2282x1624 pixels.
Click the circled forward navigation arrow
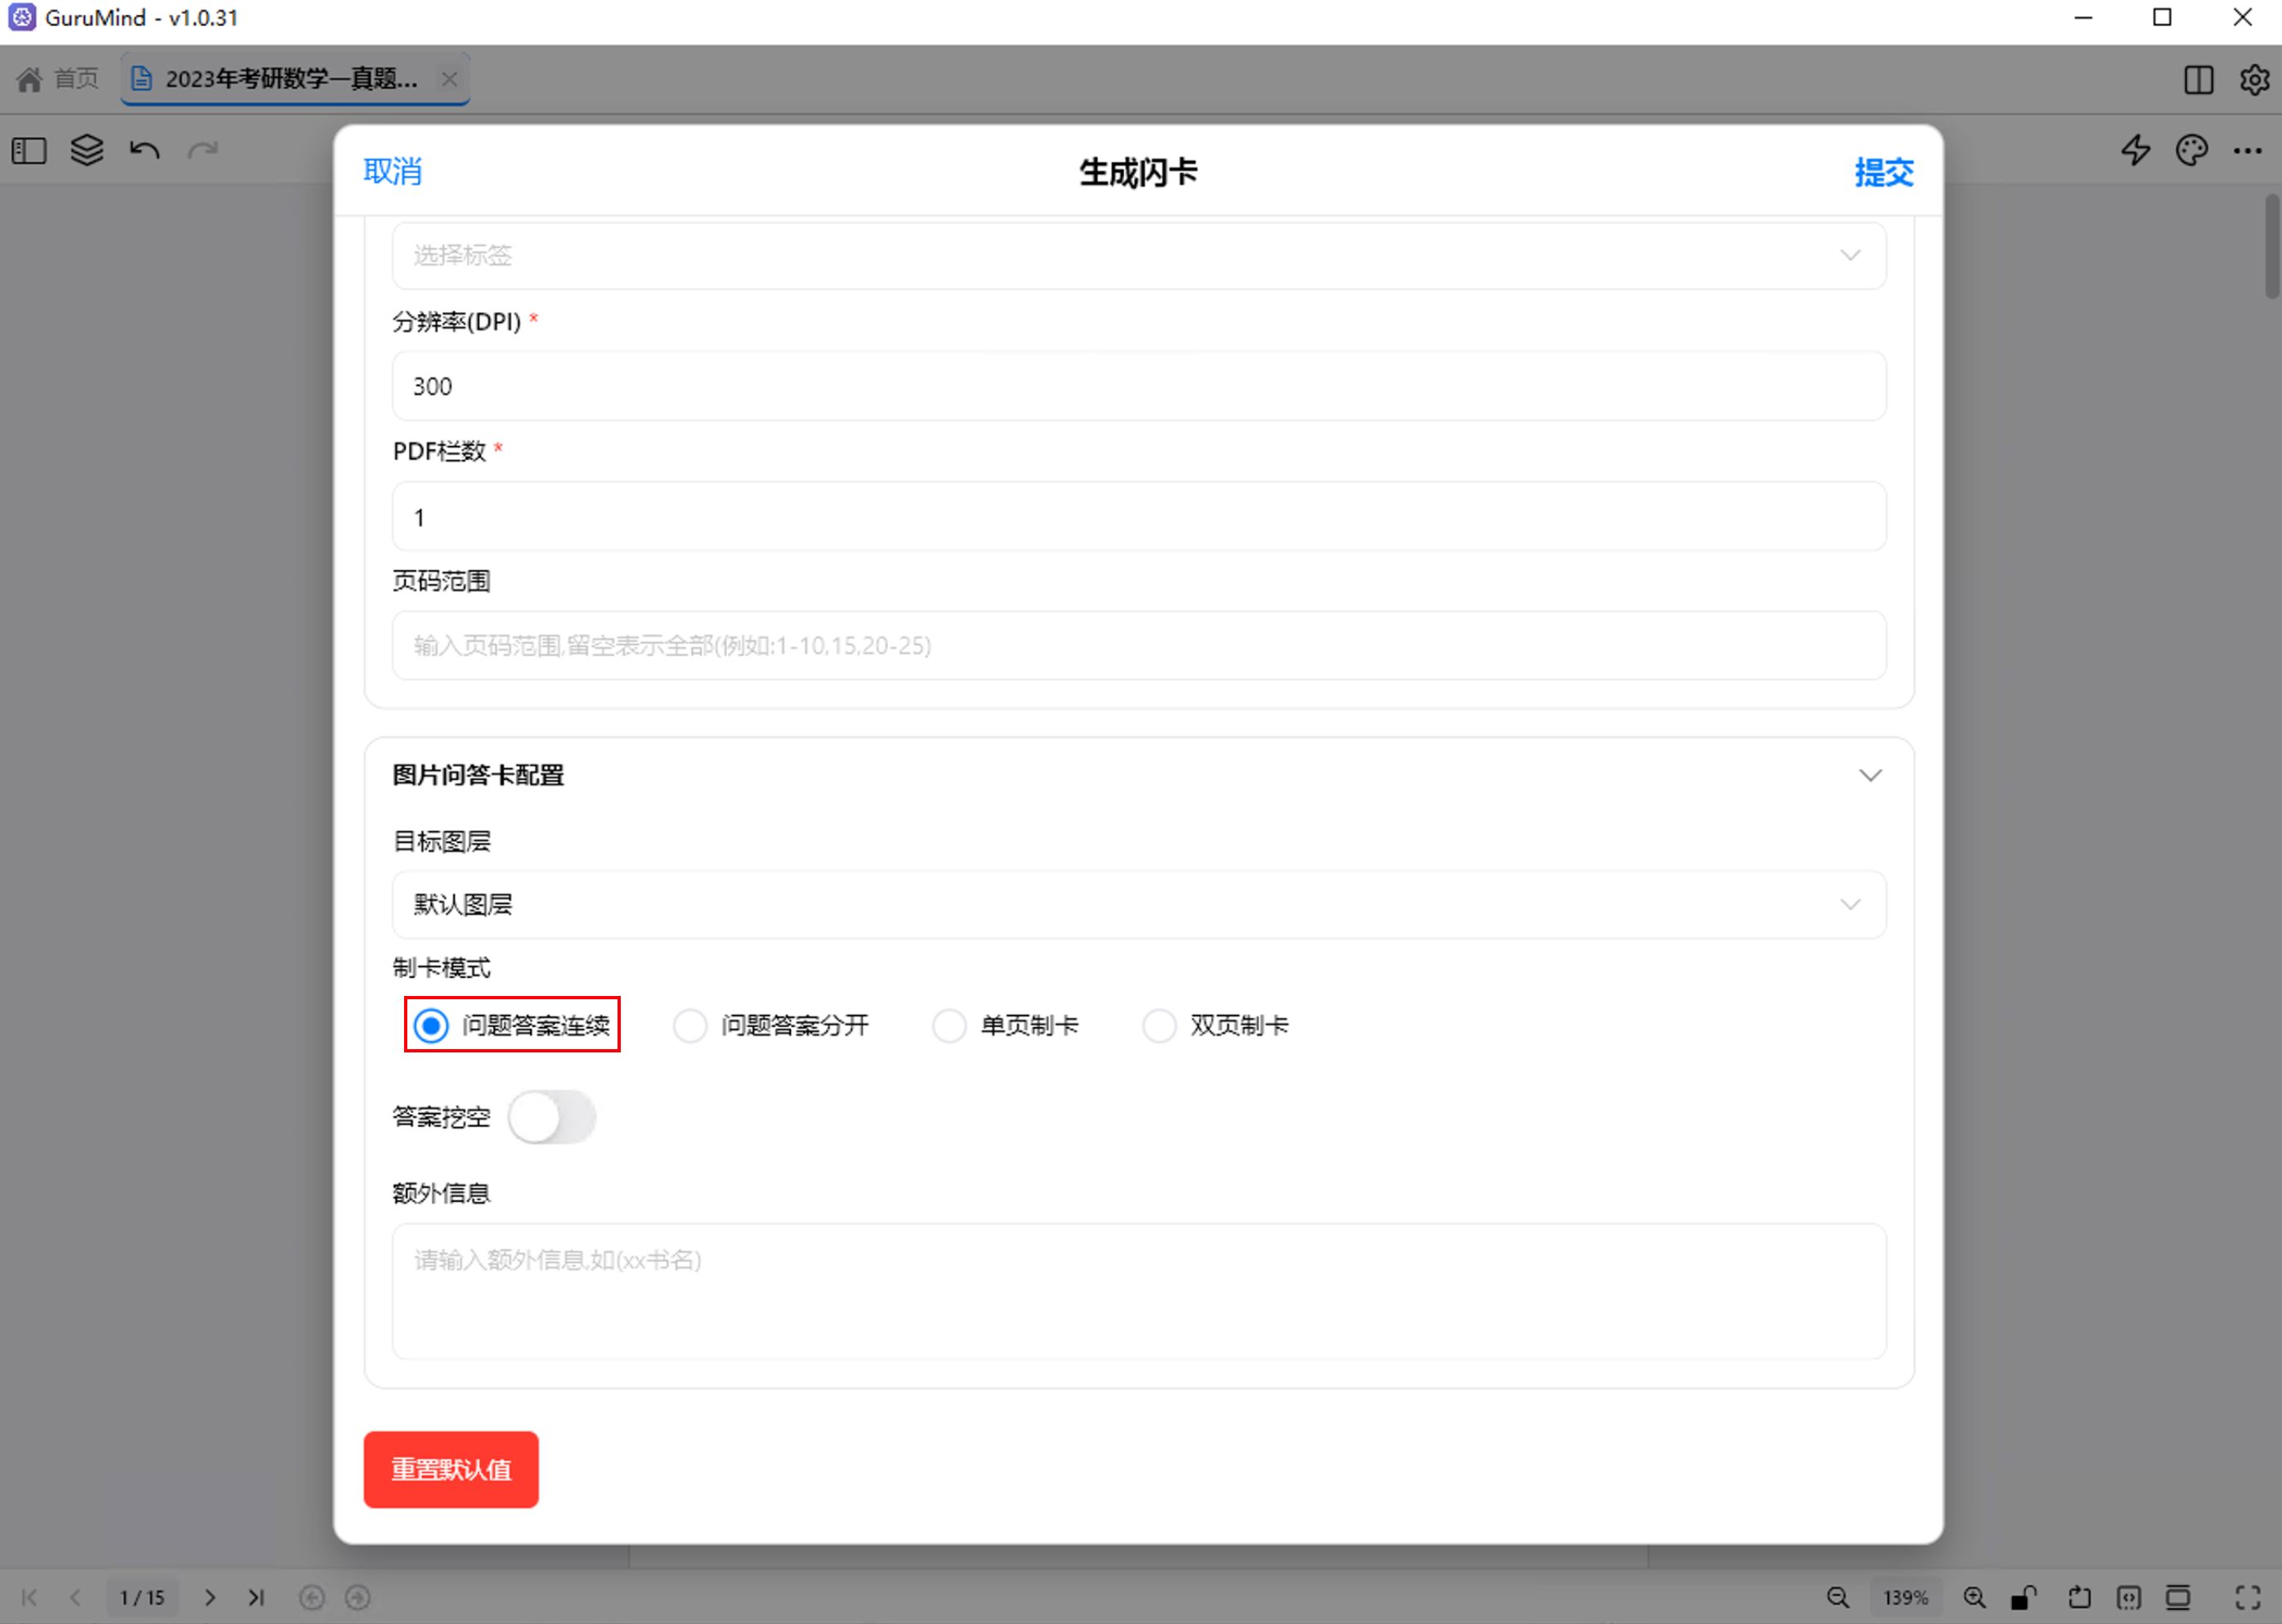pyautogui.click(x=358, y=1598)
